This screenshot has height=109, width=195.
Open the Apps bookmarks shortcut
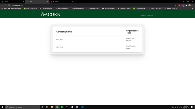4,9
